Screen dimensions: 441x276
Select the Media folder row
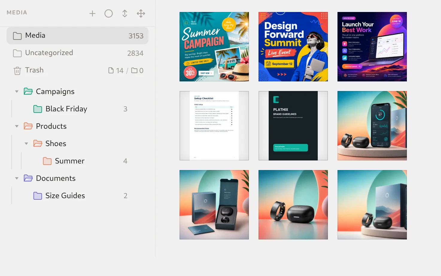[x=77, y=36]
